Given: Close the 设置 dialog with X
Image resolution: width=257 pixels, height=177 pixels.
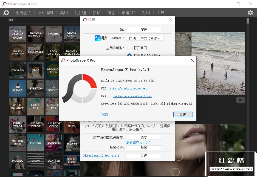Looking at the screenshot, I should (x=171, y=20).
